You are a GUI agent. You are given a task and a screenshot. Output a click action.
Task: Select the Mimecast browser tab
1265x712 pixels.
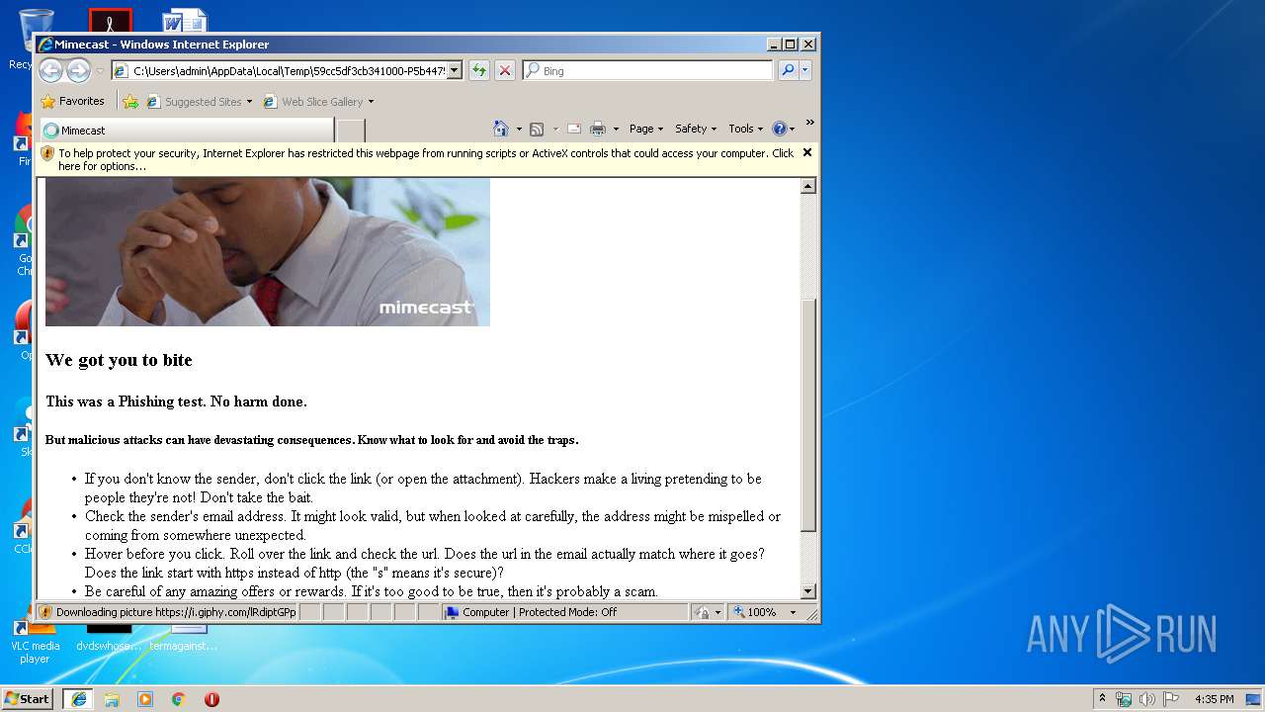pos(186,130)
